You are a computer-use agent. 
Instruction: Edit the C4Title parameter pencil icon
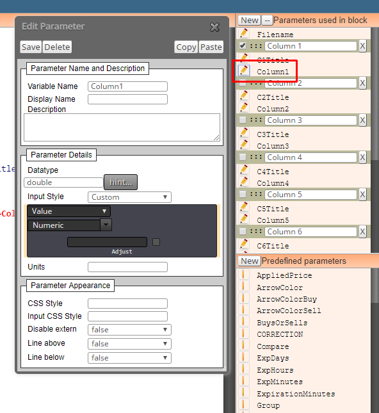click(244, 170)
